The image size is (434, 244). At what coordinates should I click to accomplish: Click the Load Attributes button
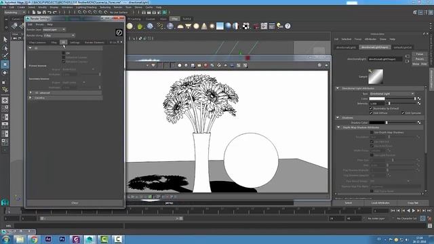(x=380, y=203)
